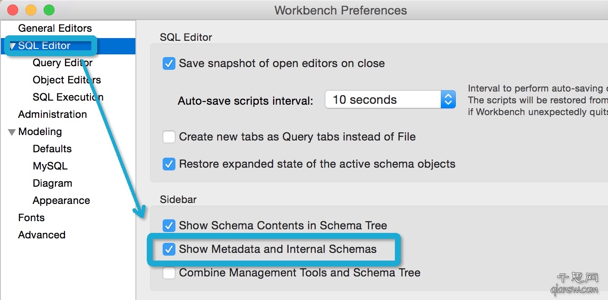This screenshot has width=608, height=300.
Task: Open the Query Editor preferences page
Action: pyautogui.click(x=63, y=63)
